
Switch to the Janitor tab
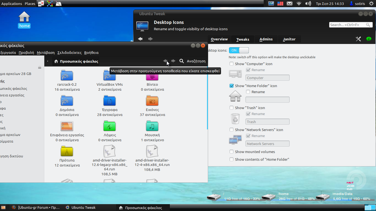[x=289, y=39]
